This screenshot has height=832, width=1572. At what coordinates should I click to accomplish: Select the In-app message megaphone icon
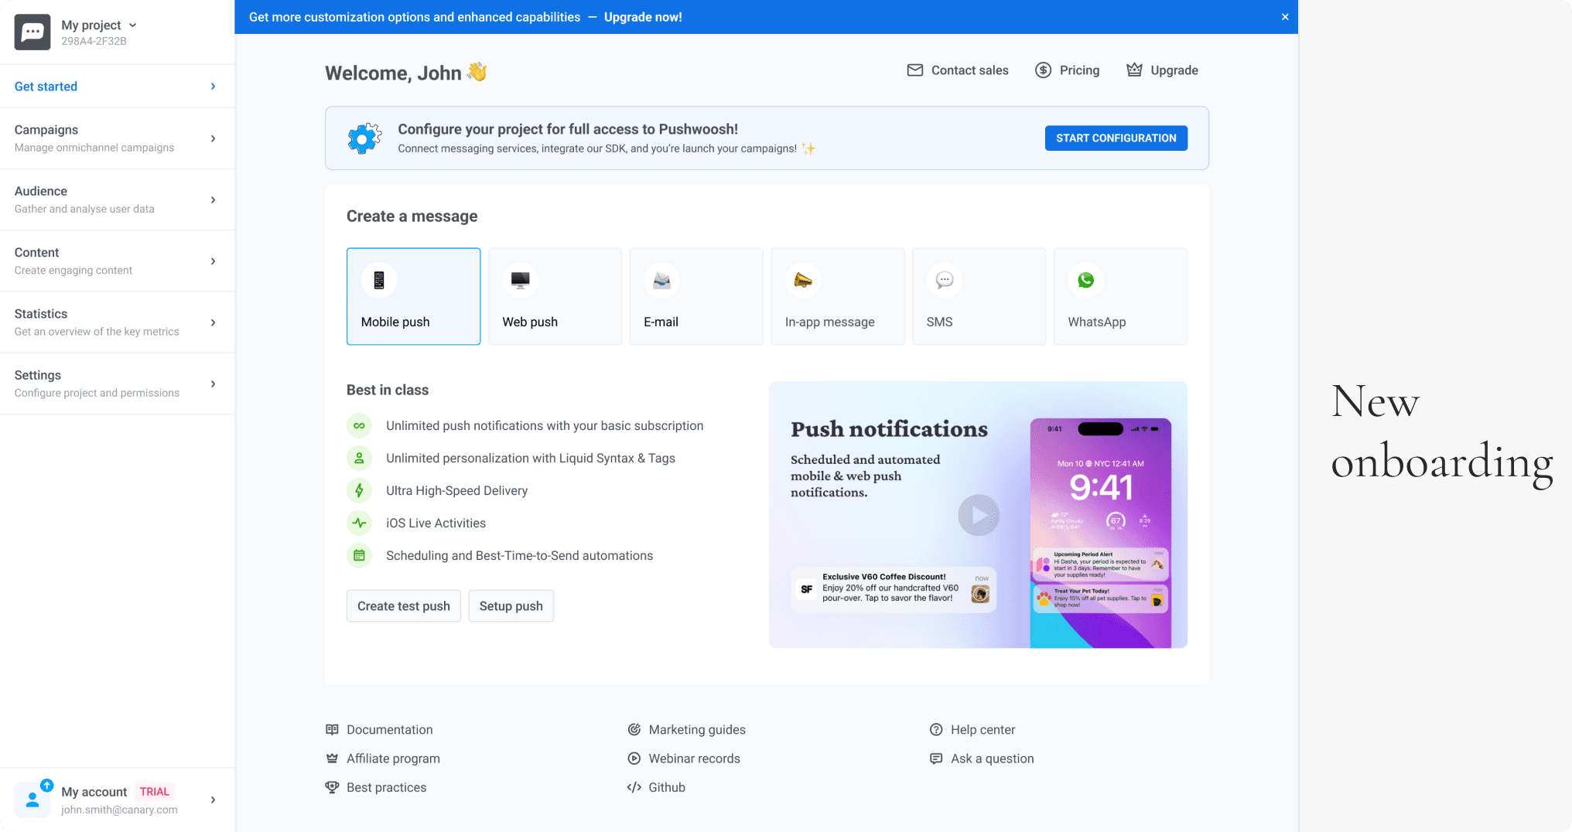803,280
